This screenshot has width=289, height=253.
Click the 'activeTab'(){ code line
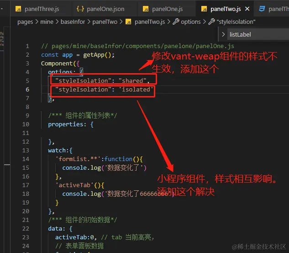pyautogui.click(x=79, y=185)
